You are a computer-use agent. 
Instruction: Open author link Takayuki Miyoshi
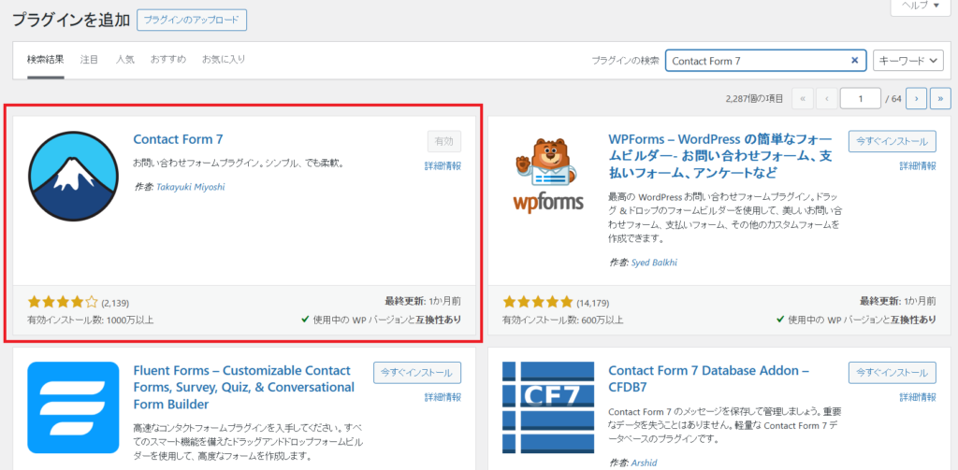(191, 186)
